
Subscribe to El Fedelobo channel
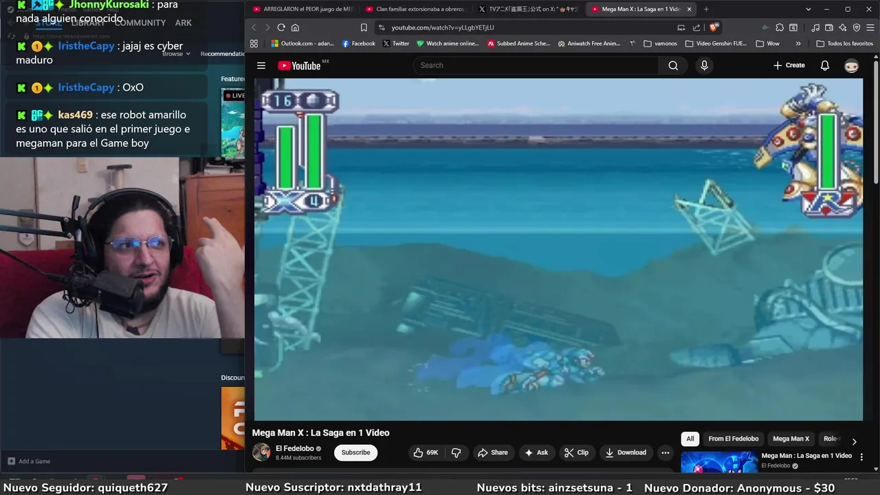pyautogui.click(x=355, y=452)
